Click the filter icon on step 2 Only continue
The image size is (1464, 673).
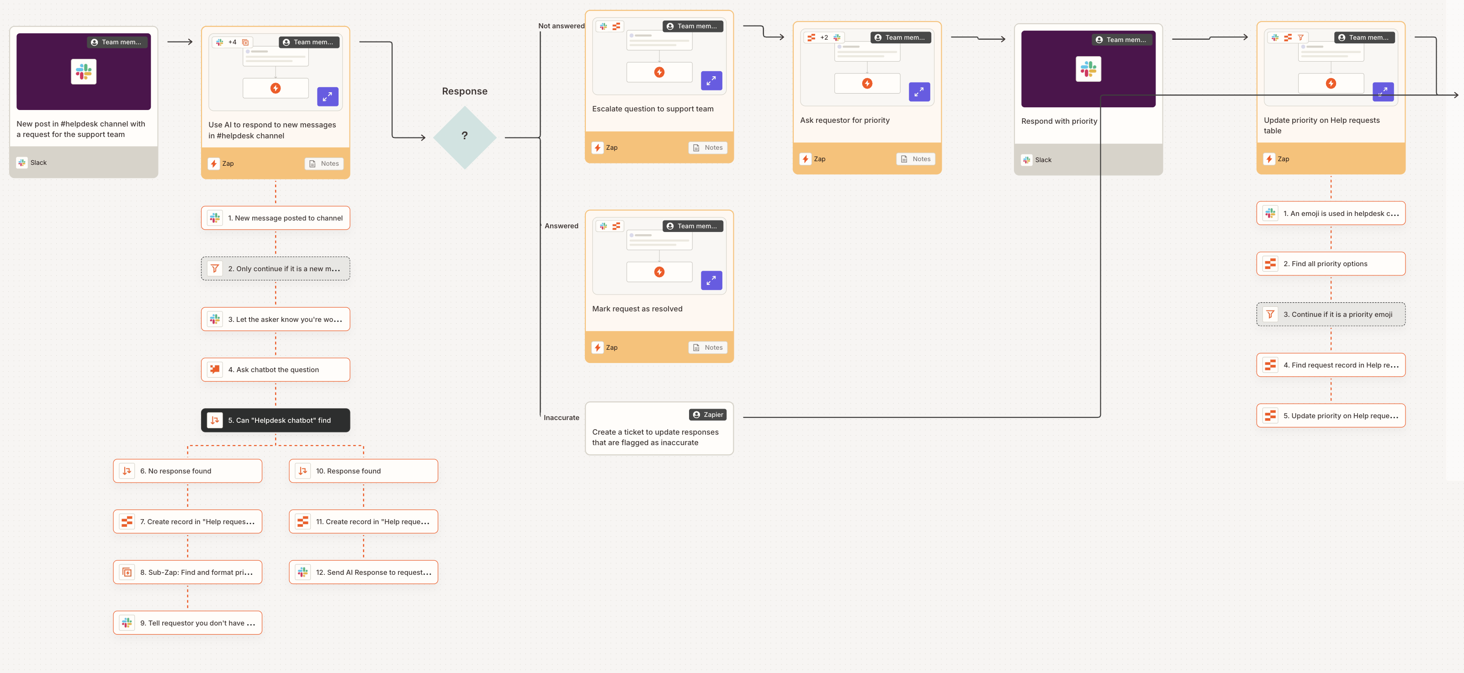[215, 268]
